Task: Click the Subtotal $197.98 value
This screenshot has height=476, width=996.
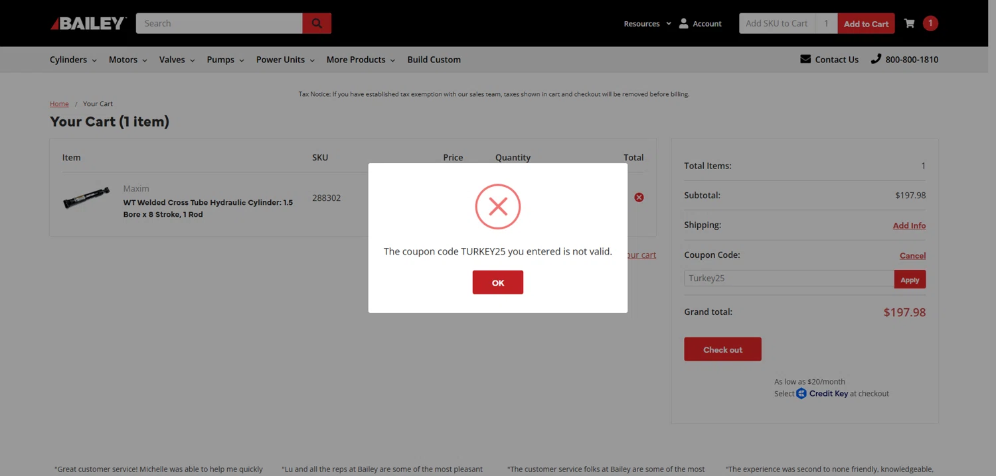Action: 910,196
